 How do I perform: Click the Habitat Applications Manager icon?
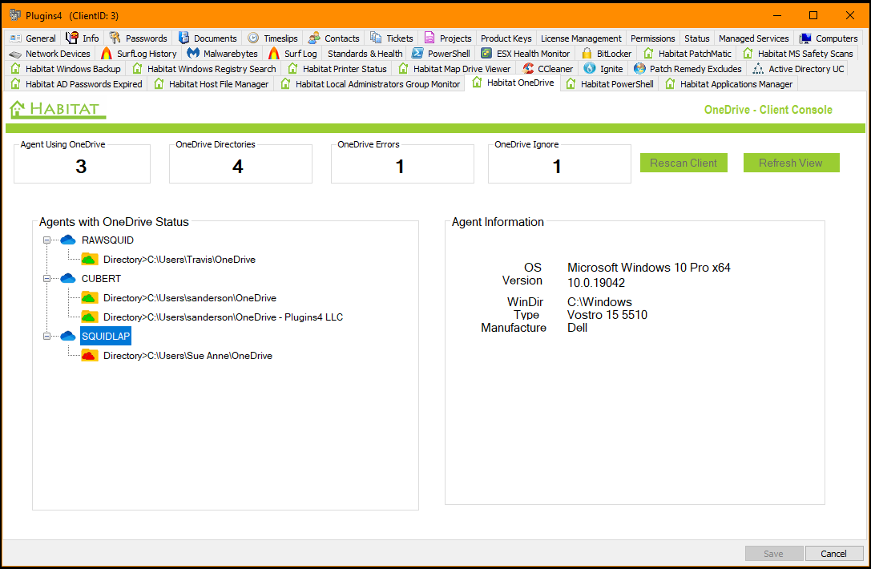point(670,84)
